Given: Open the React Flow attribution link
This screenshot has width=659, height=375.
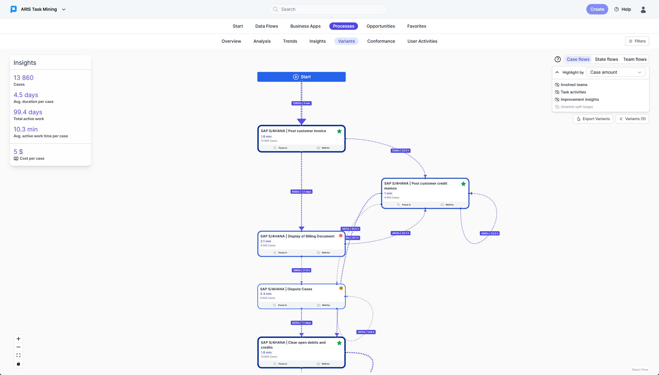Looking at the screenshot, I should [640, 370].
